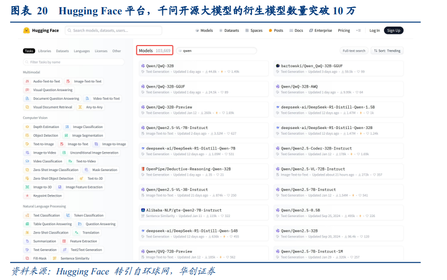The width and height of the screenshot is (447, 280).
Task: Select the Text-to-Image task icon
Action: tap(27, 144)
